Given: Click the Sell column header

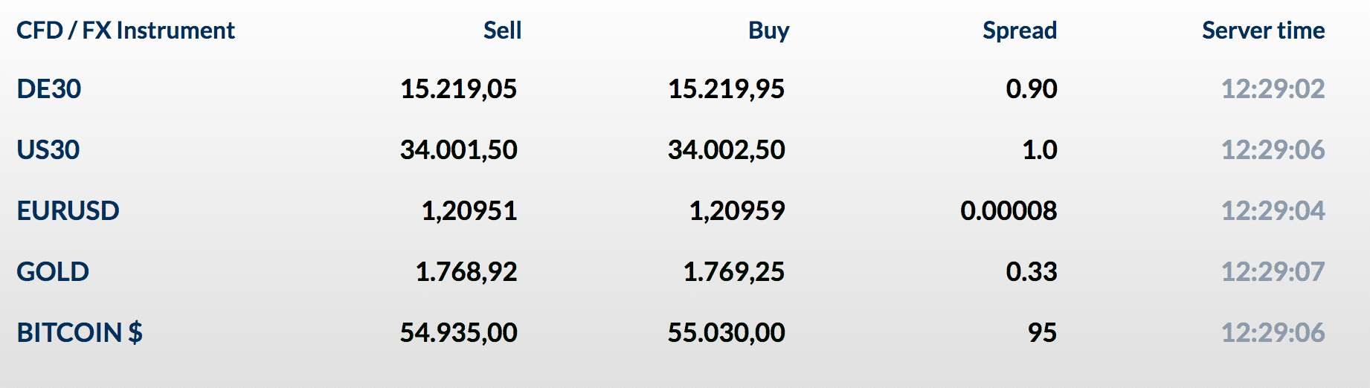Looking at the screenshot, I should (x=502, y=30).
